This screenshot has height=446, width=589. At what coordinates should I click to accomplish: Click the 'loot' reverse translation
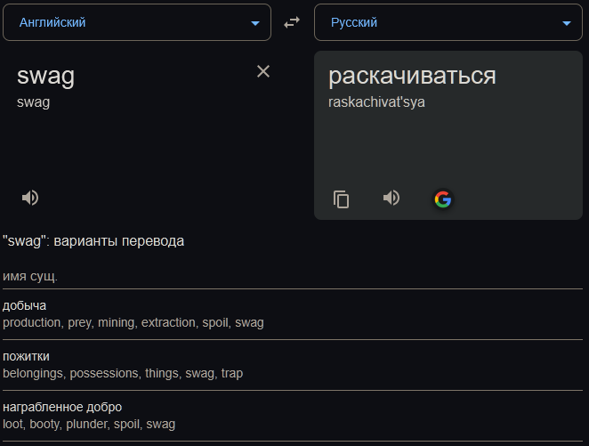click(13, 424)
